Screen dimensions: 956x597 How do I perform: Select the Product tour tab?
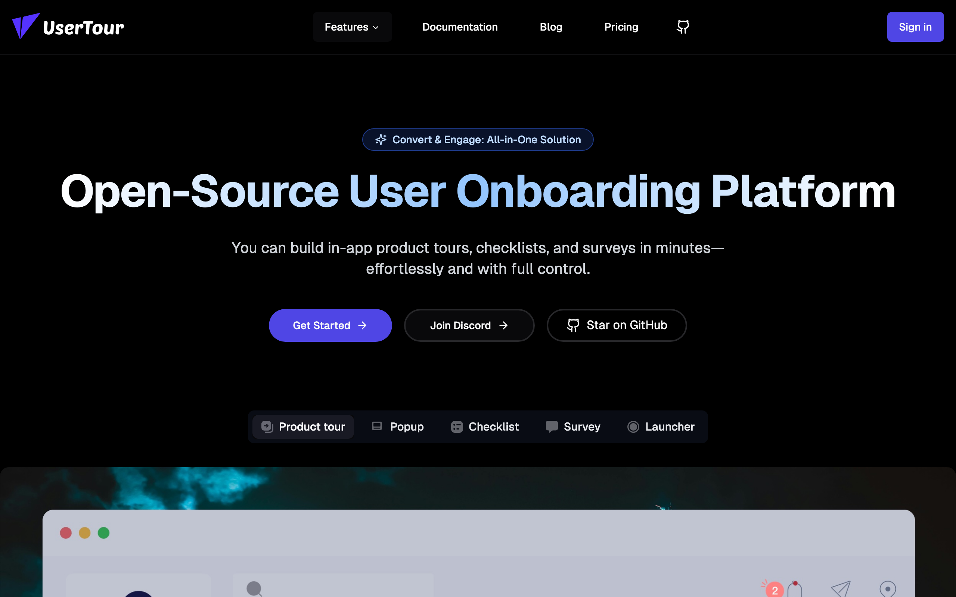tap(303, 426)
